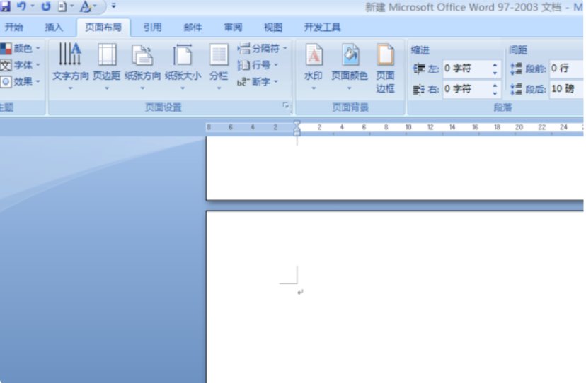Open the 引用 tab

152,28
